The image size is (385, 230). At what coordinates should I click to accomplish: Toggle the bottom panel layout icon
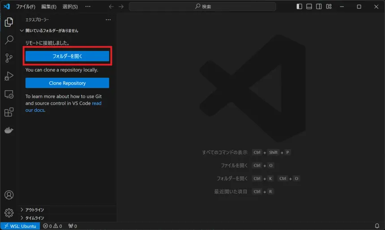(x=309, y=7)
